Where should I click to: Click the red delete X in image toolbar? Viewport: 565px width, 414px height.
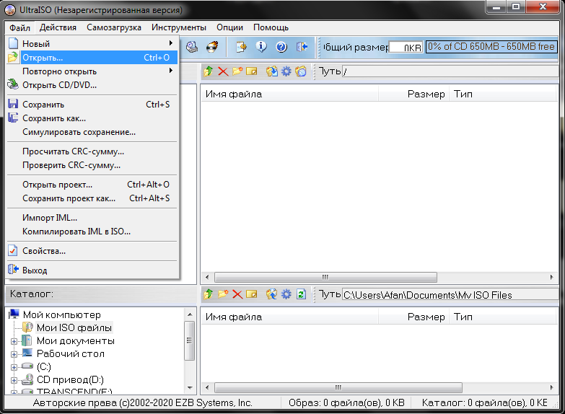[223, 71]
